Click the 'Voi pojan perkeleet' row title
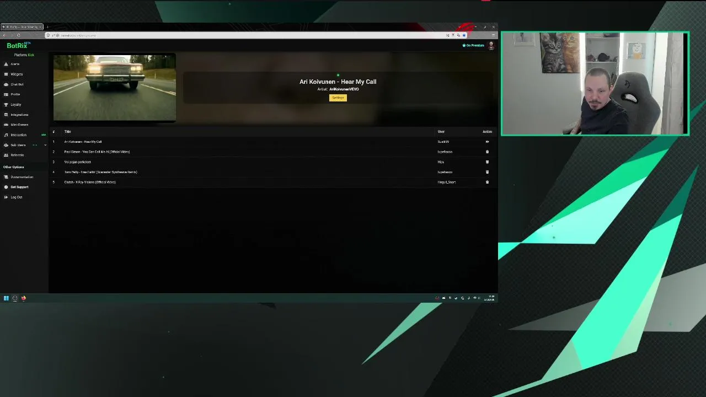 coord(78,162)
